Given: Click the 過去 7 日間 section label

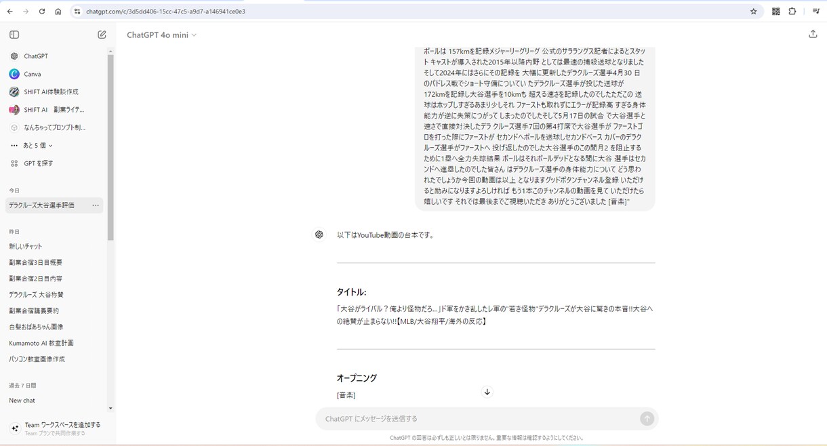Looking at the screenshot, I should pyautogui.click(x=22, y=386).
